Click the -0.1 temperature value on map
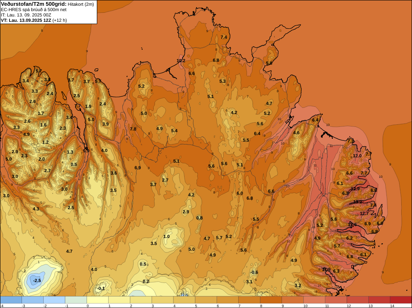Screen dimensions: 412x308 pyautogui.click(x=101, y=288)
